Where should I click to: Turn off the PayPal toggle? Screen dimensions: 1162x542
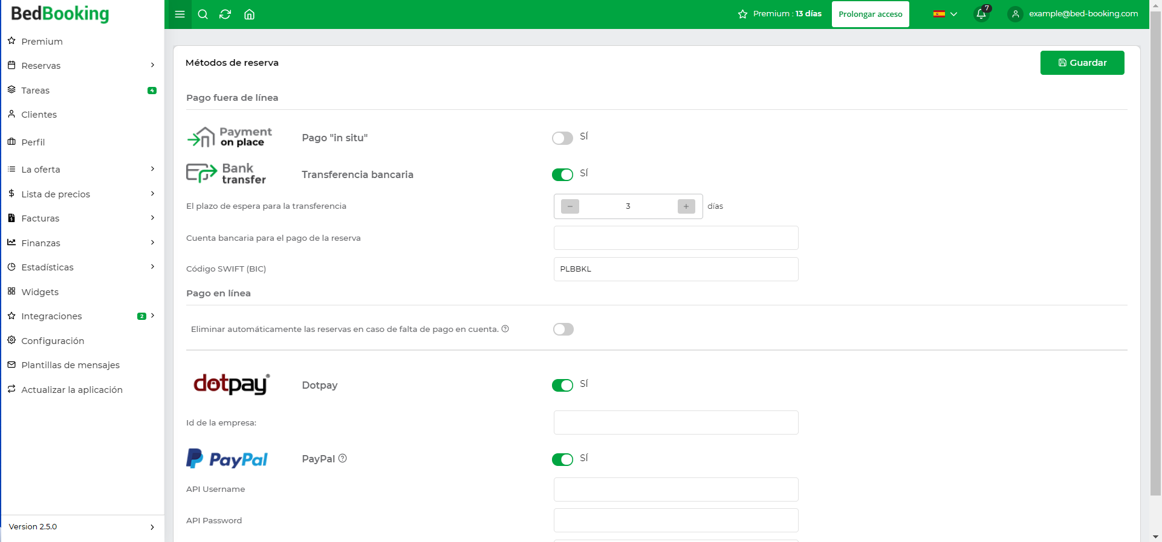[x=562, y=459]
